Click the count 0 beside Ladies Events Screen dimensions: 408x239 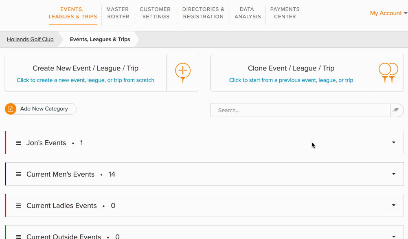click(113, 206)
